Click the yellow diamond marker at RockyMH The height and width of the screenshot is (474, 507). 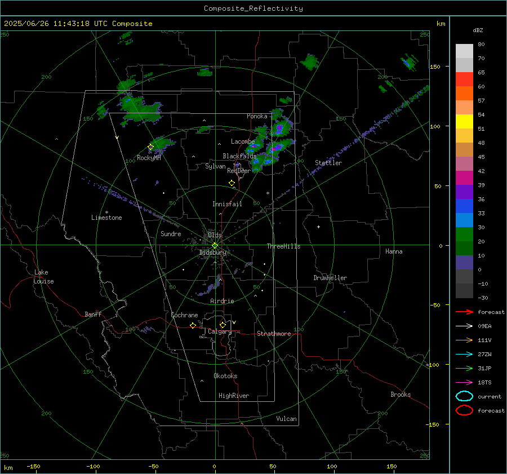point(150,147)
